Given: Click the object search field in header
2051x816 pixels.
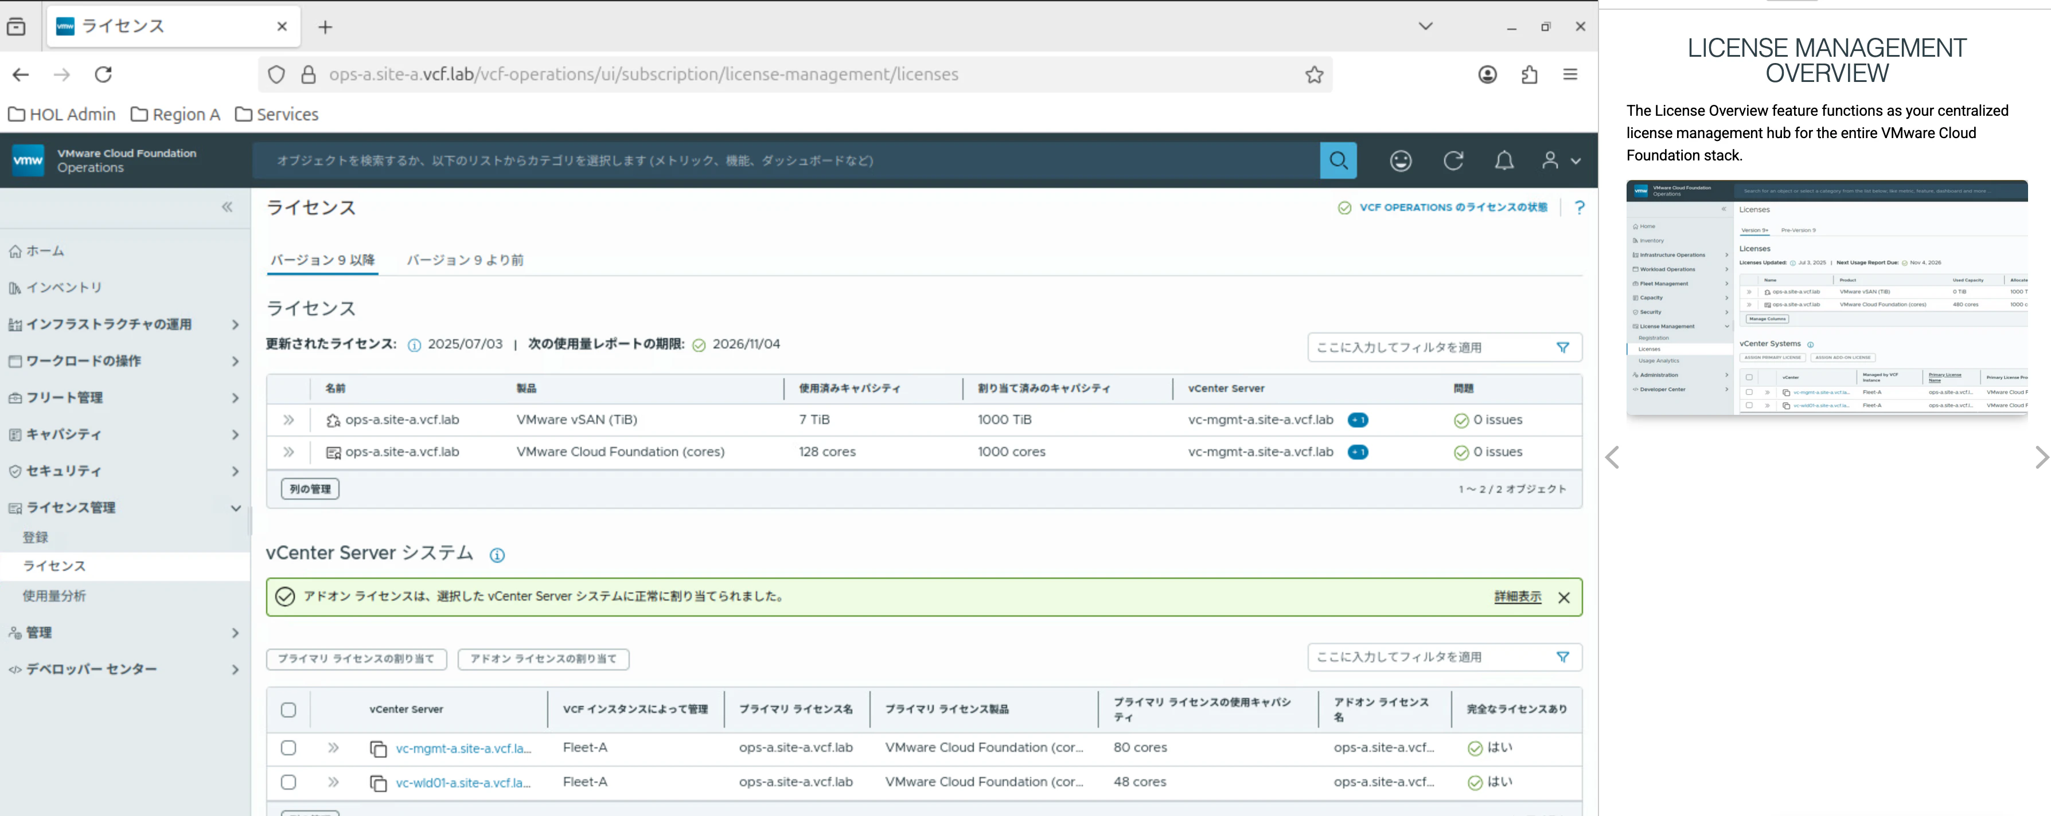Looking at the screenshot, I should point(786,160).
